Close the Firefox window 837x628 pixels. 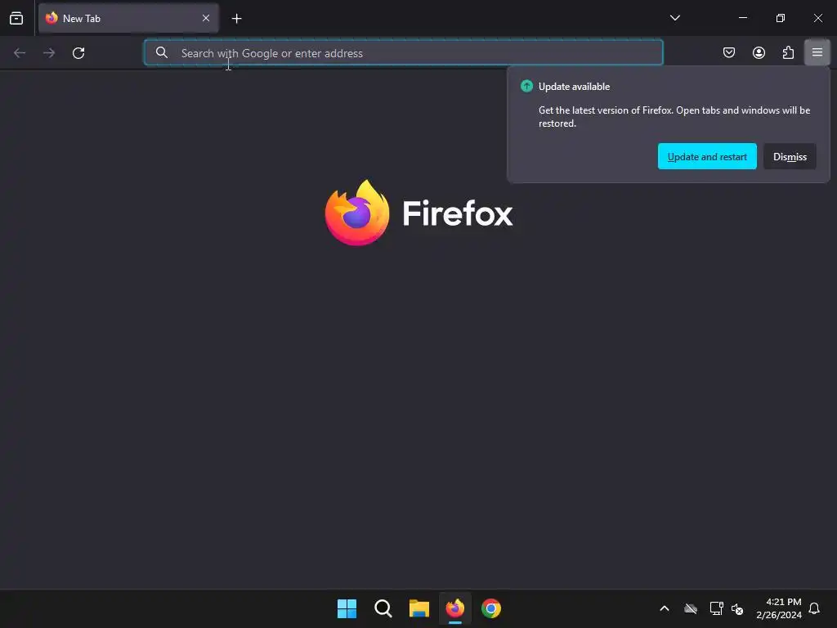817,18
